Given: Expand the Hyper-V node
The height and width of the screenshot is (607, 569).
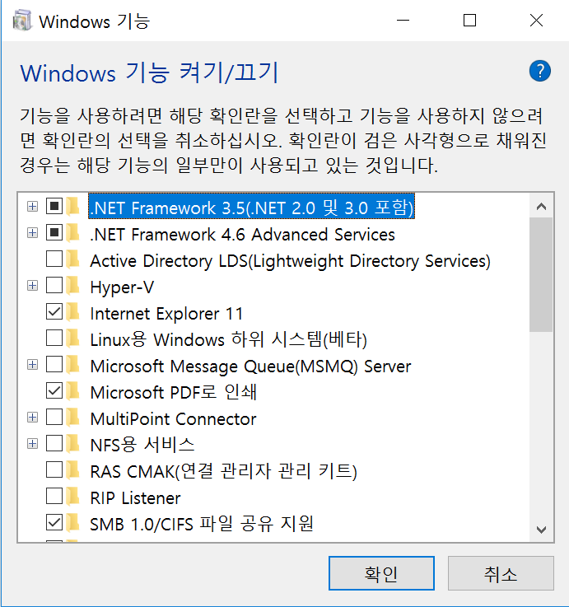Looking at the screenshot, I should (32, 286).
